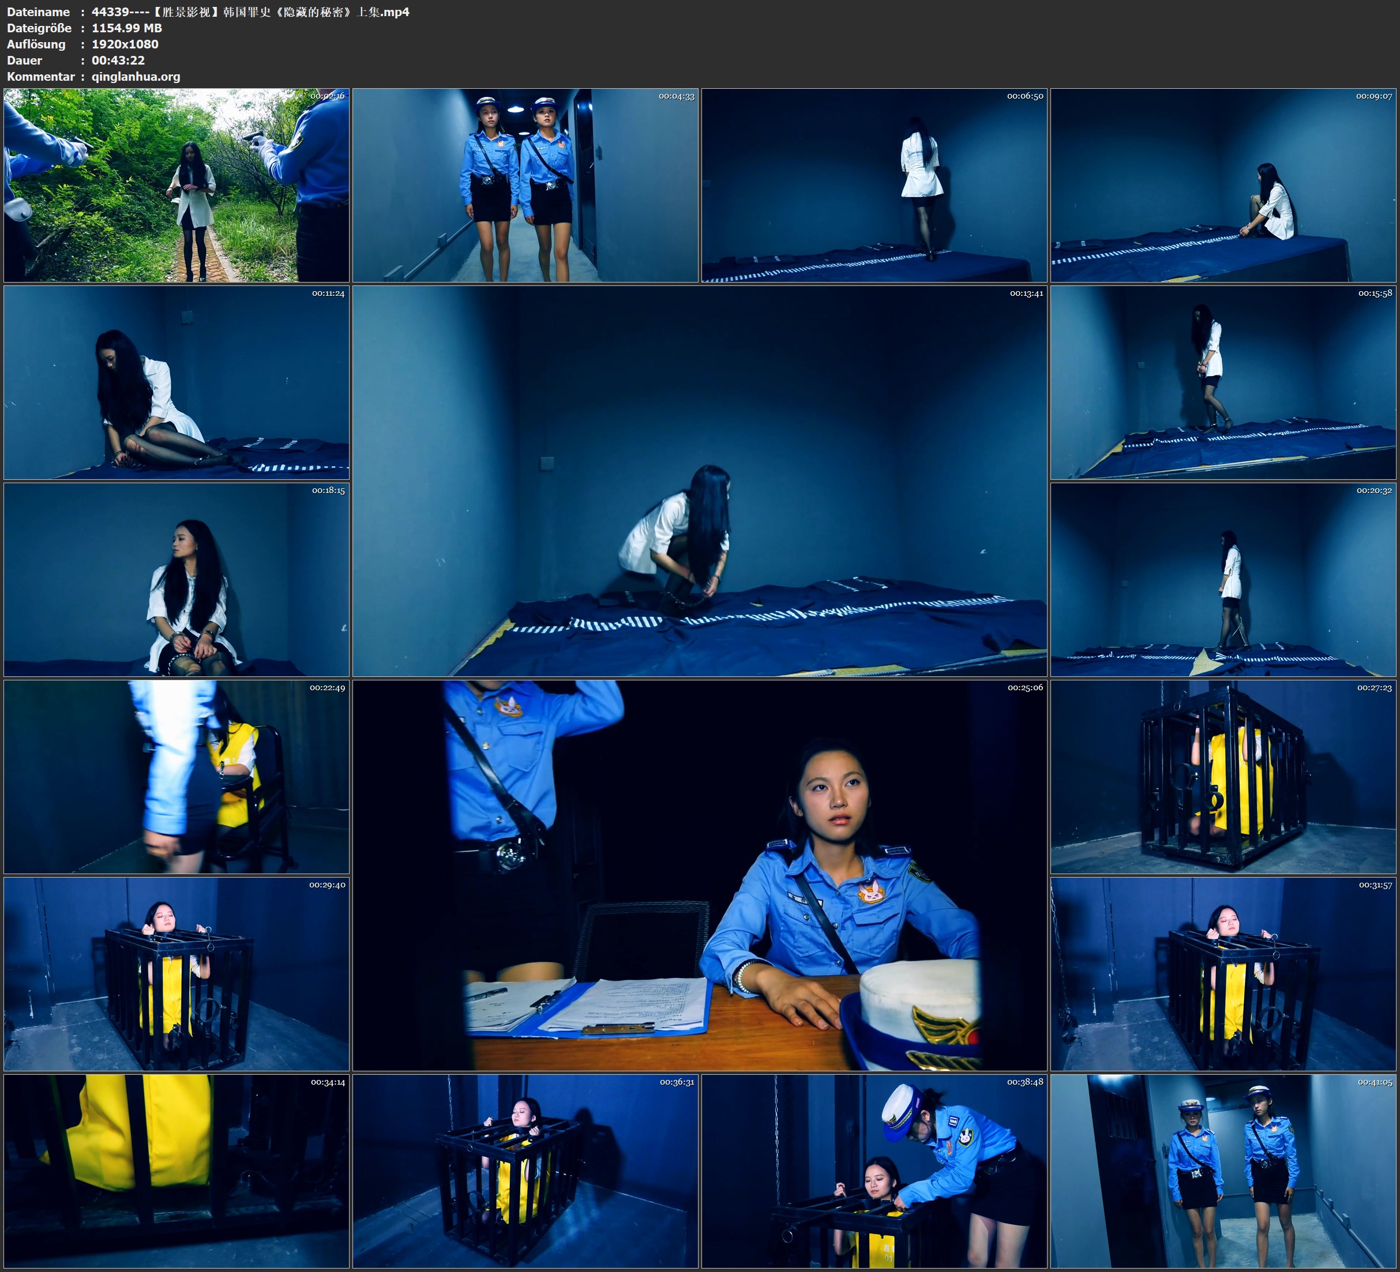The image size is (1400, 1272).
Task: Open the 00:36:31 thumbnail
Action: (525, 1171)
